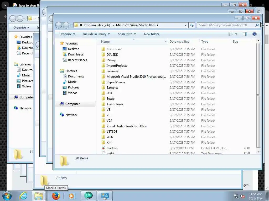Click the change view icon
This screenshot has height=201, width=269.
coord(231,34)
